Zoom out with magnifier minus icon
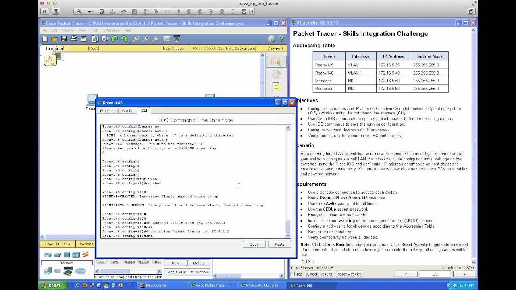516x290 pixels. 155,39
